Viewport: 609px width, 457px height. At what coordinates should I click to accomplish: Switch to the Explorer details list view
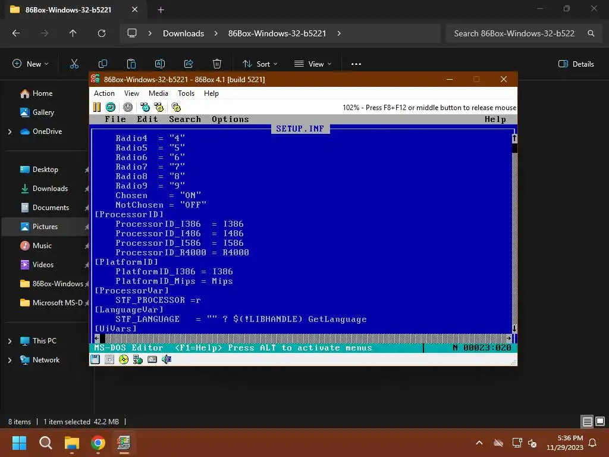587,421
